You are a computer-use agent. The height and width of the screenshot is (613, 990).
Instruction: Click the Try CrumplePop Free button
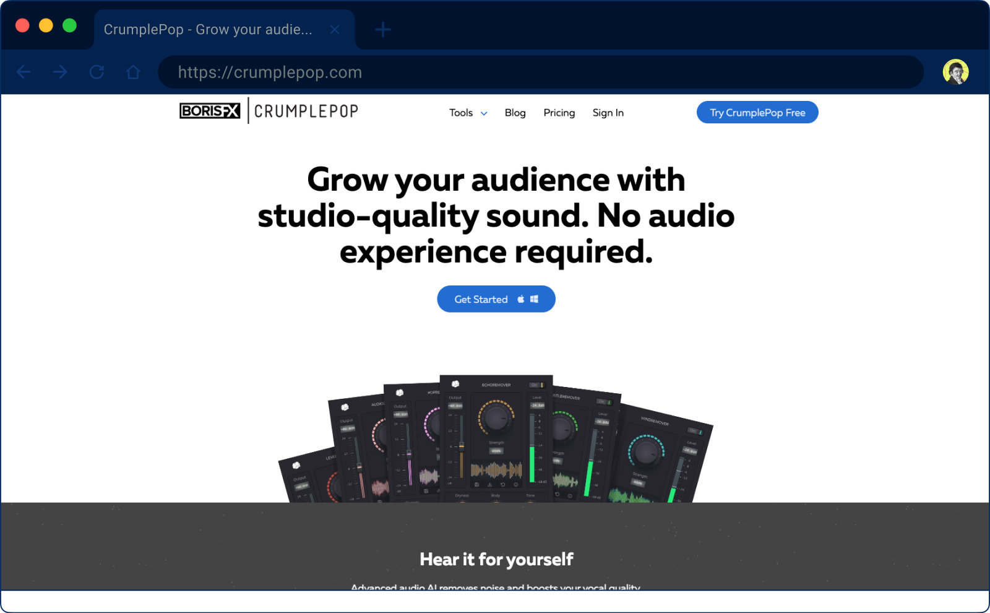757,112
